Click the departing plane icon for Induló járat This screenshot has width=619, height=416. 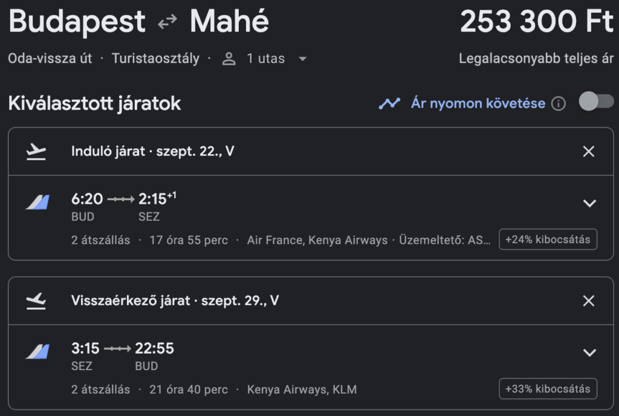tap(36, 152)
